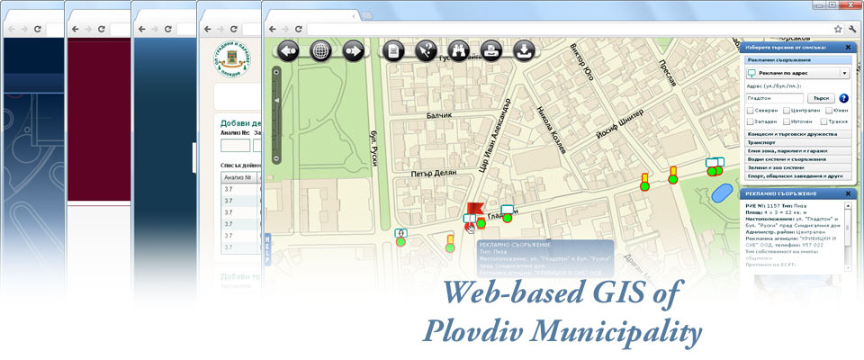The height and width of the screenshot is (360, 864).
Task: Click the round green Plovdiv parks logo
Action: 232,60
